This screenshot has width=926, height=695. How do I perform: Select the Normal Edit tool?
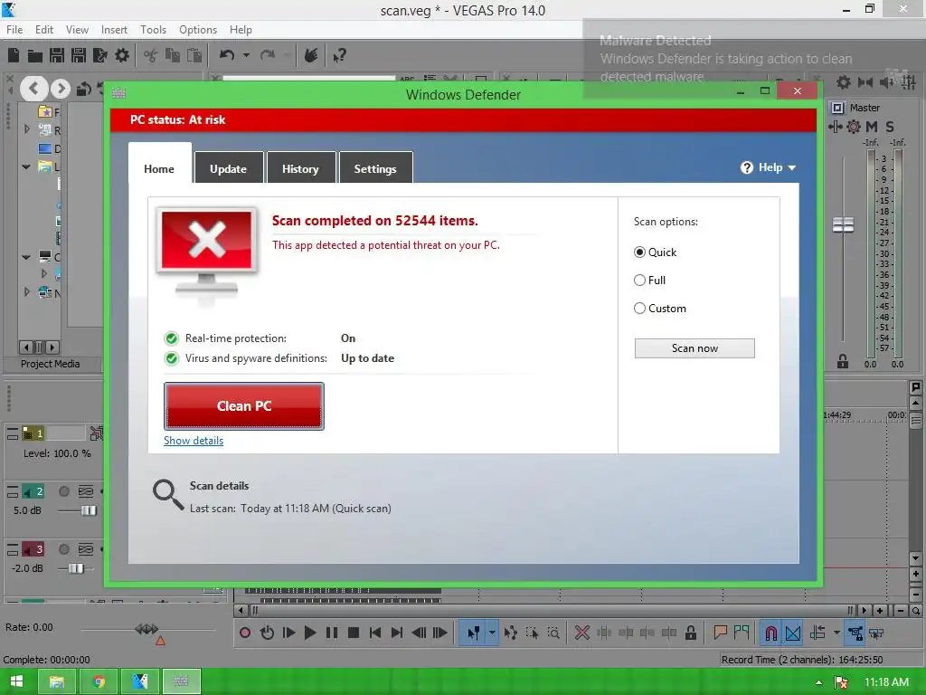coord(474,633)
